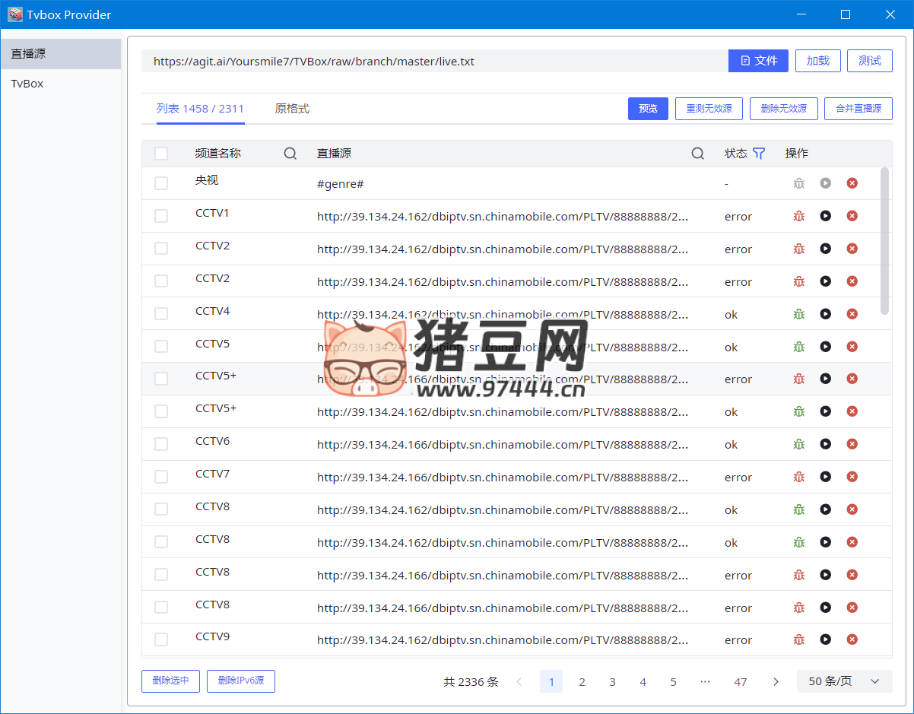Viewport: 914px width, 714px height.
Task: Check the CCTV1 row checkbox
Action: 161,216
